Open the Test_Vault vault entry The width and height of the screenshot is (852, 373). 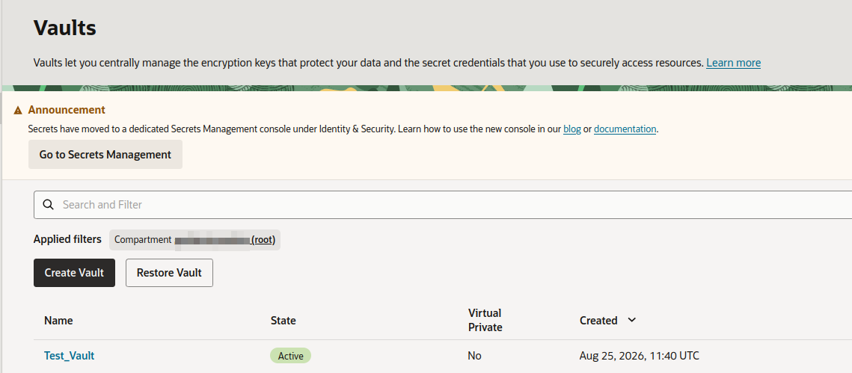click(69, 356)
